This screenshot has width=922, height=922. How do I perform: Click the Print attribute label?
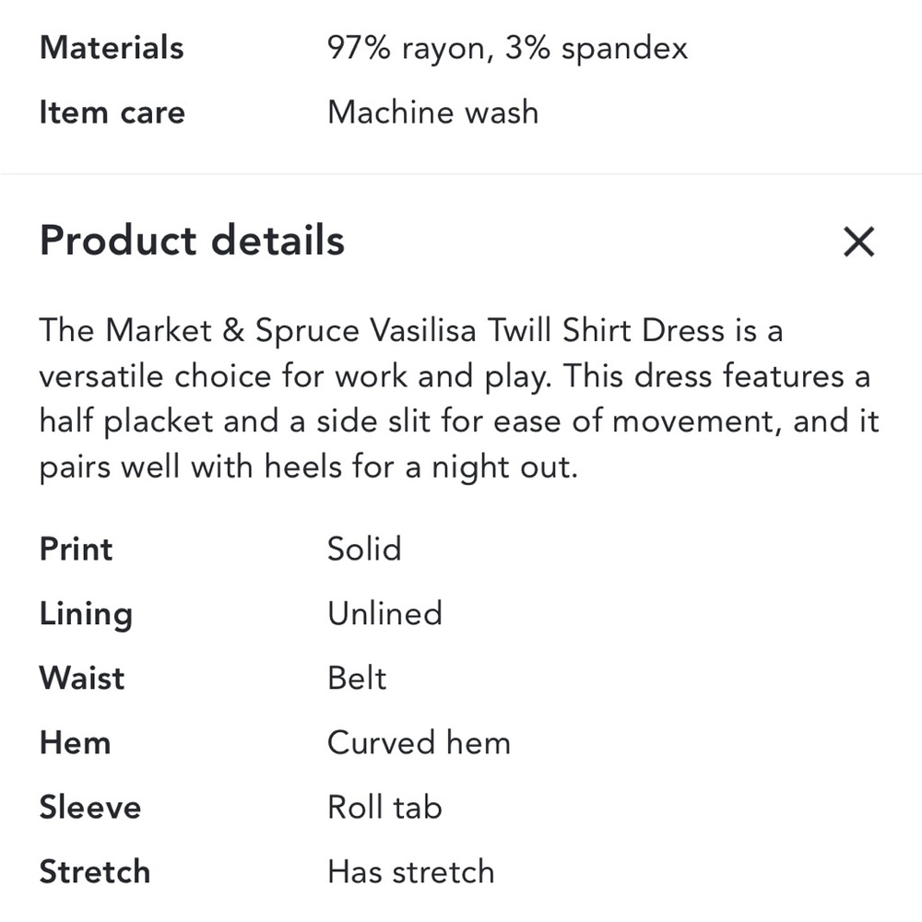click(76, 550)
